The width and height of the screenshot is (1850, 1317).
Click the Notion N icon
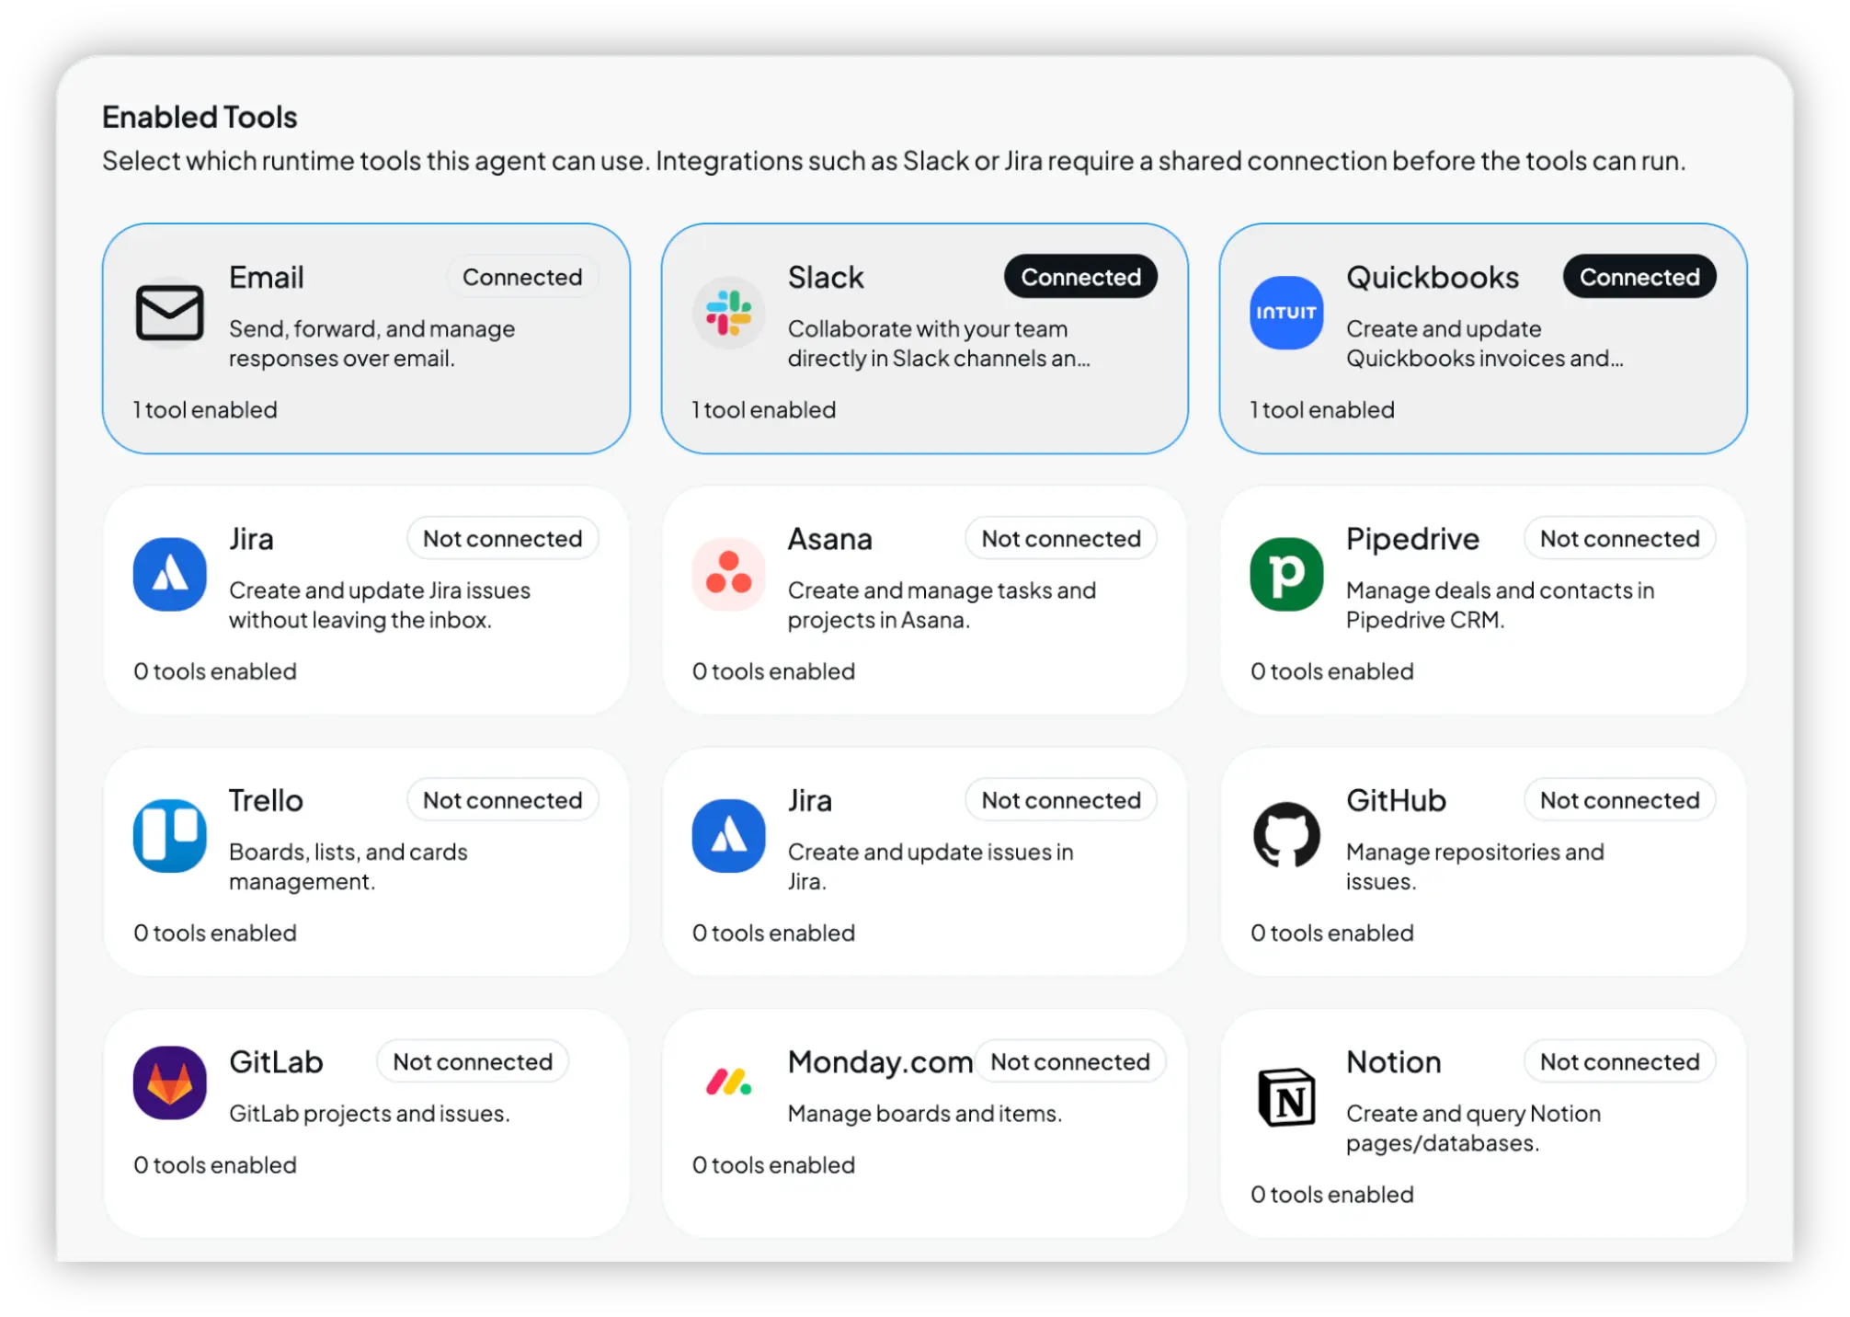click(x=1286, y=1097)
